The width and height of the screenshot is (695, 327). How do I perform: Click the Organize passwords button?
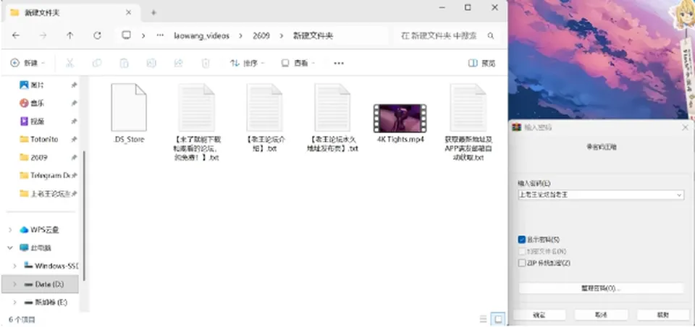(x=601, y=289)
